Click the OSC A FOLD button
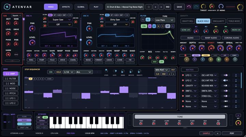 pos(52,60)
